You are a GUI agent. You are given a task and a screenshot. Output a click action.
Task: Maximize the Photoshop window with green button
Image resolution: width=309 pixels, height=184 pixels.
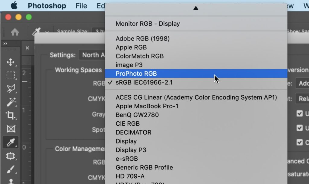point(29,17)
